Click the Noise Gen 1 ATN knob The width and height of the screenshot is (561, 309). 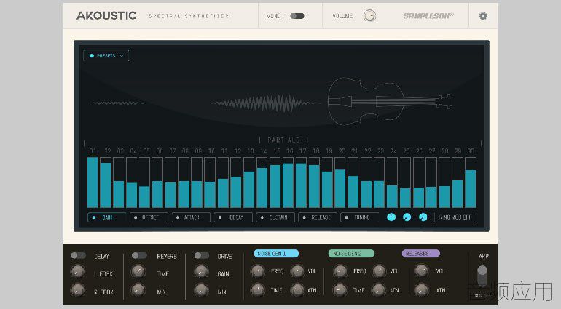[297, 290]
